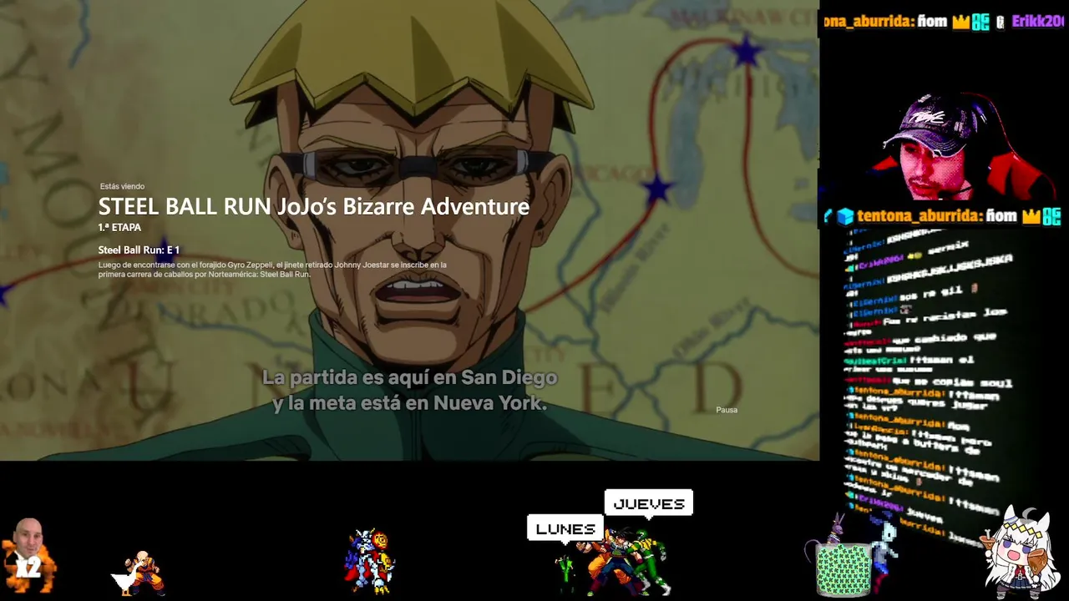This screenshot has width=1069, height=601.
Task: Click the bald face x2 avatar sprite
Action: pyautogui.click(x=30, y=556)
